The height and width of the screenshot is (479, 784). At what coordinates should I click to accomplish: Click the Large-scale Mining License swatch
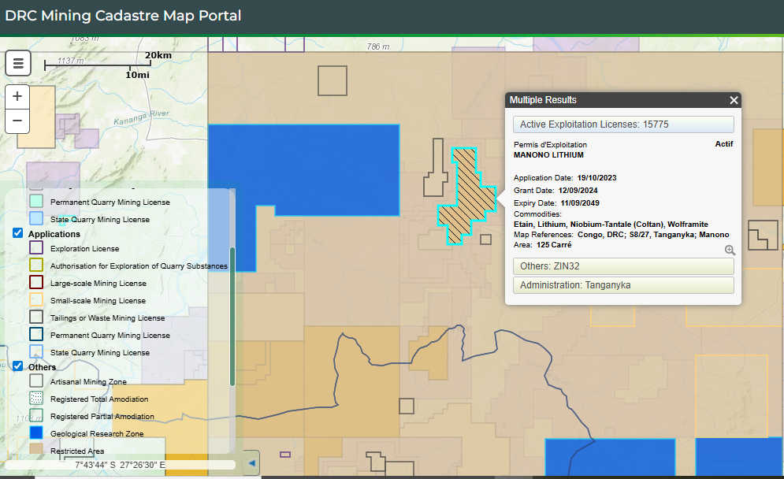tap(36, 283)
